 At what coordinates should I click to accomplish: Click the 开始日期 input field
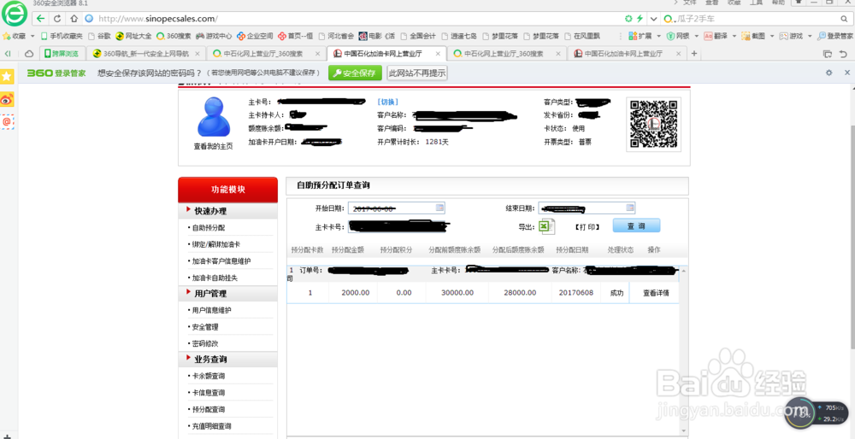coord(397,208)
